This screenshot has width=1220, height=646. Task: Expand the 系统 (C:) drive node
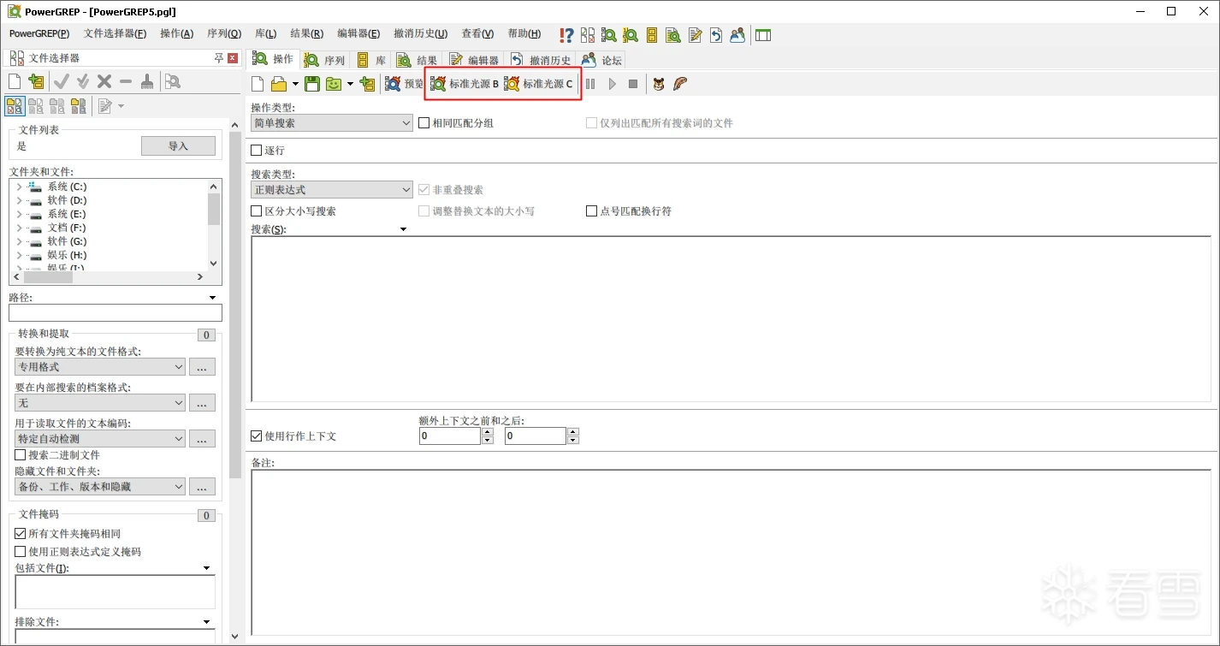click(19, 187)
